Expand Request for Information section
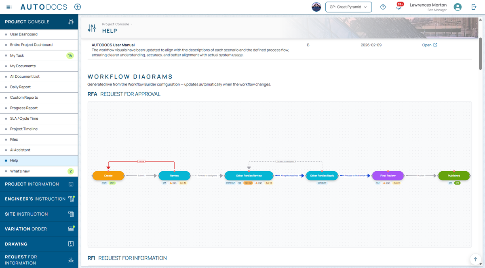This screenshot has width=485, height=268. point(39,260)
